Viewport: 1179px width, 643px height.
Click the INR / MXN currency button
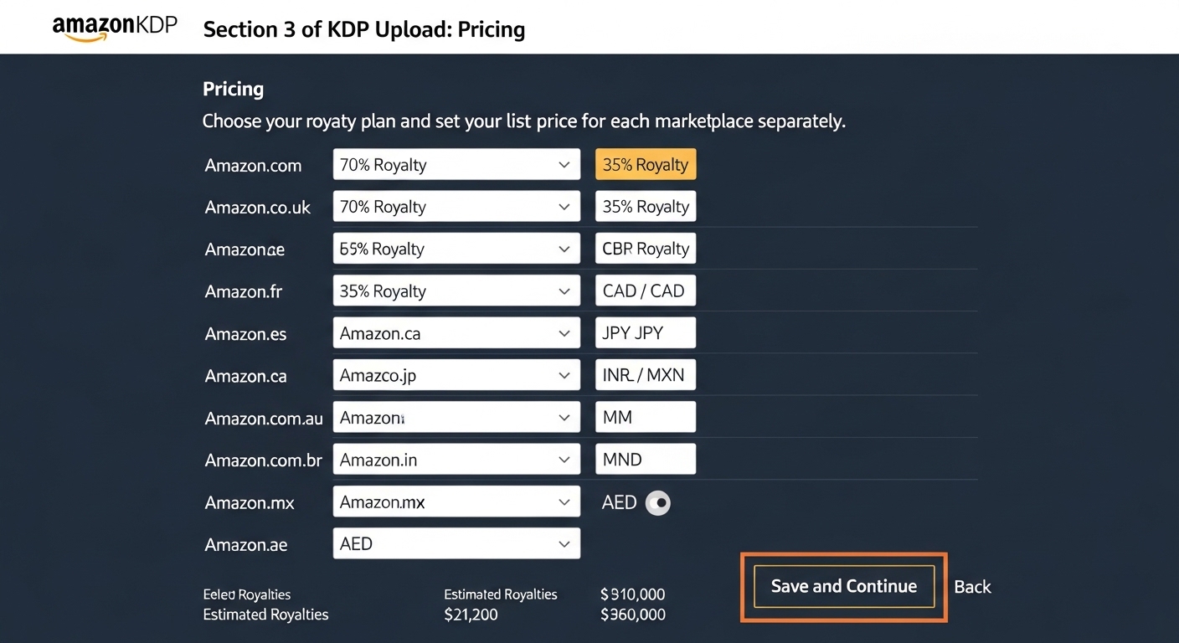645,374
